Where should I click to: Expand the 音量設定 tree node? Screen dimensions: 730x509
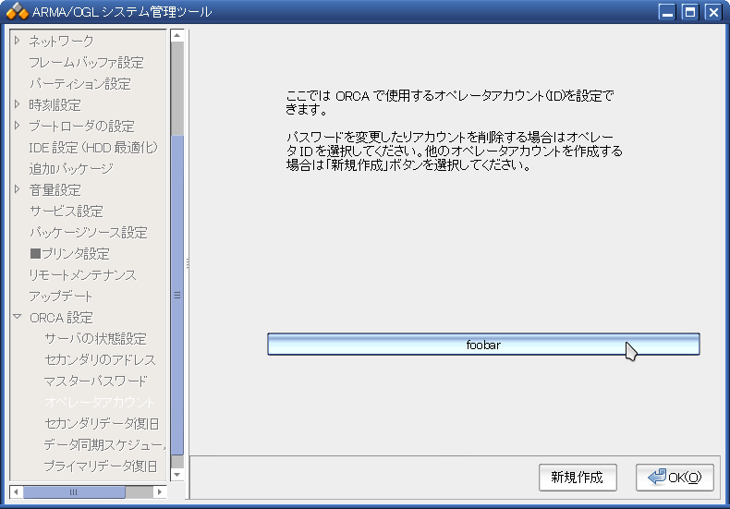(17, 189)
